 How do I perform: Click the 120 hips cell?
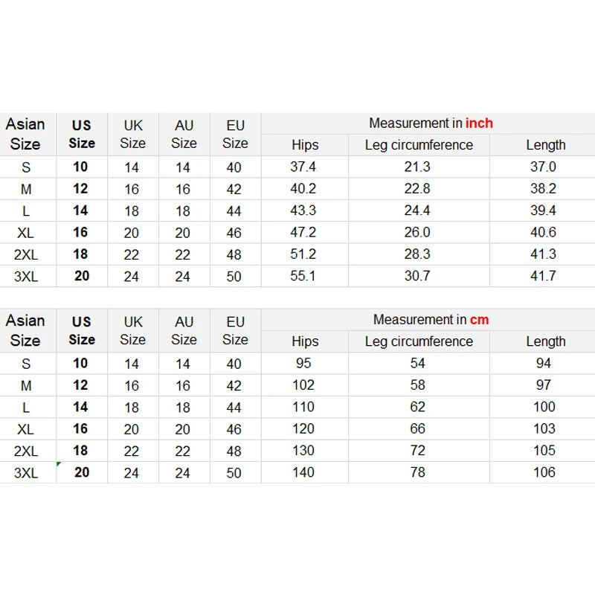(303, 429)
